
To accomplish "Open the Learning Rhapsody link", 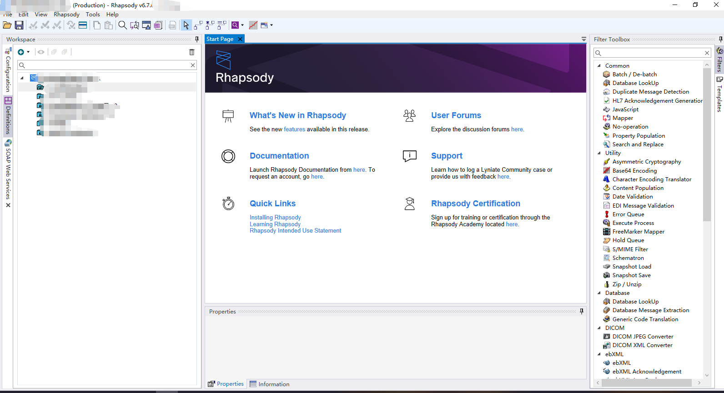I will [275, 224].
